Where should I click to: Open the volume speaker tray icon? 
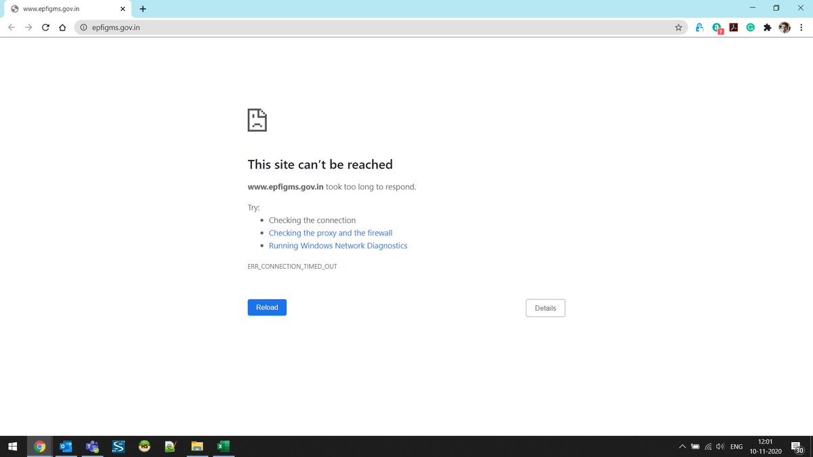(x=721, y=447)
